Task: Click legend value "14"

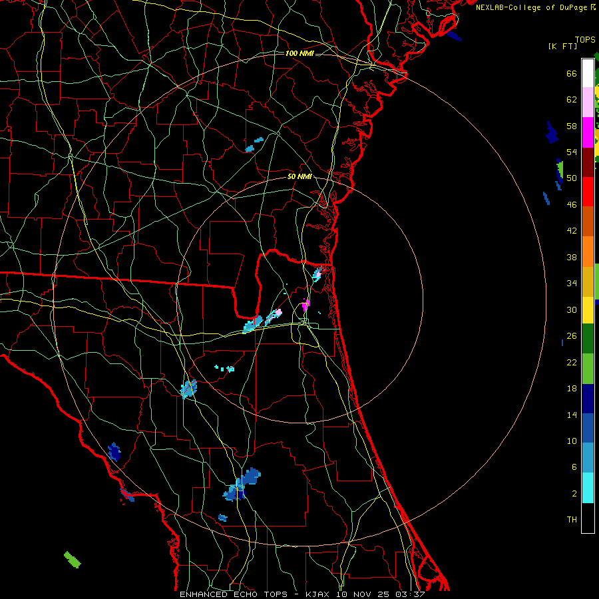Action: [x=572, y=415]
